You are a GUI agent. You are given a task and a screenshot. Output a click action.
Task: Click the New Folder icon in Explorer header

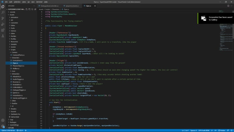tap(29, 9)
